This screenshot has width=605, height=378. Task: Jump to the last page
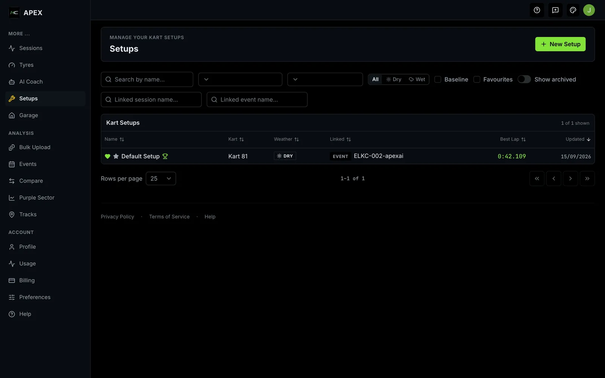click(587, 178)
